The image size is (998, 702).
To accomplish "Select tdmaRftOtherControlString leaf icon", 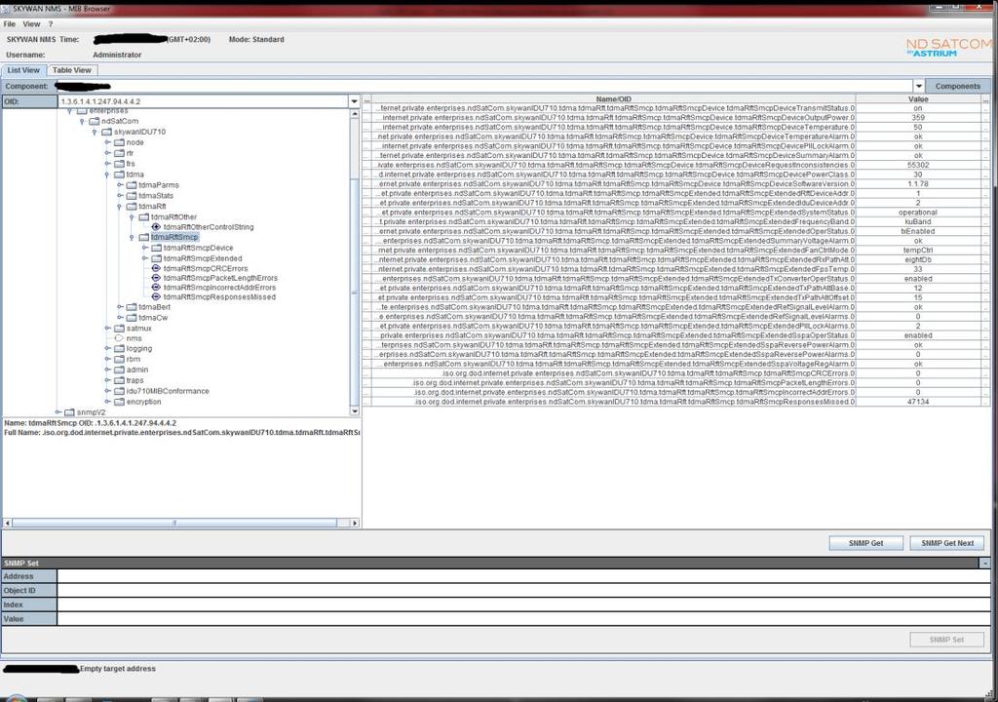I will pos(156,227).
